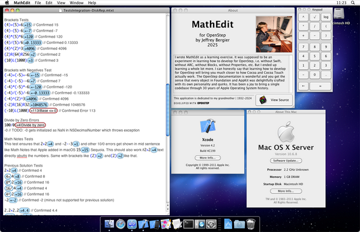360x232 pixels.
Task: Open the MathEdit application menu
Action: tap(22, 3)
